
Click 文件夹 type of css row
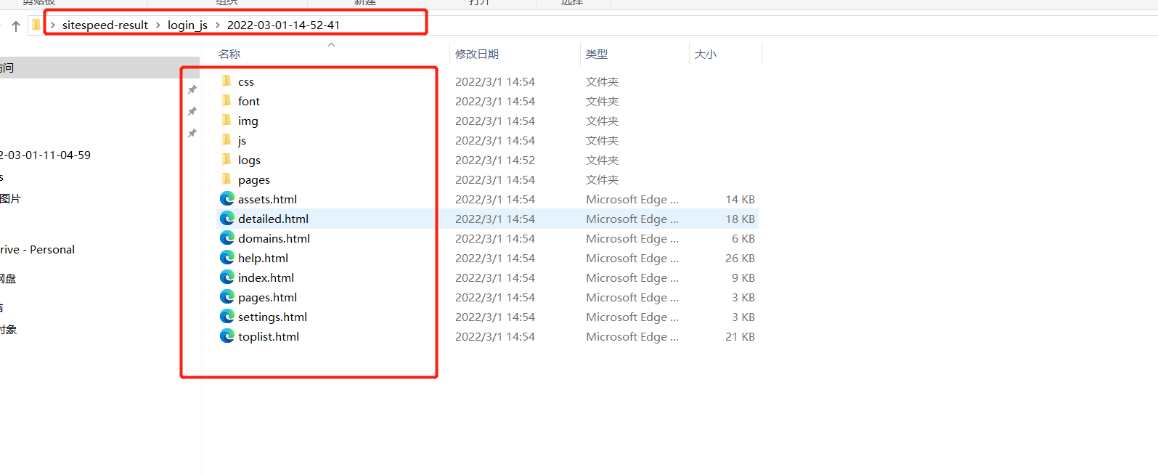pos(602,81)
